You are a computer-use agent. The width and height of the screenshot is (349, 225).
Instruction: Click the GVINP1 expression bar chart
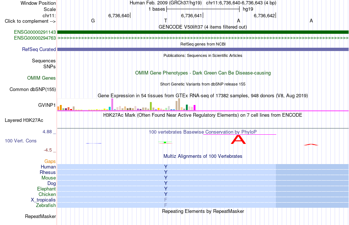pos(126,105)
